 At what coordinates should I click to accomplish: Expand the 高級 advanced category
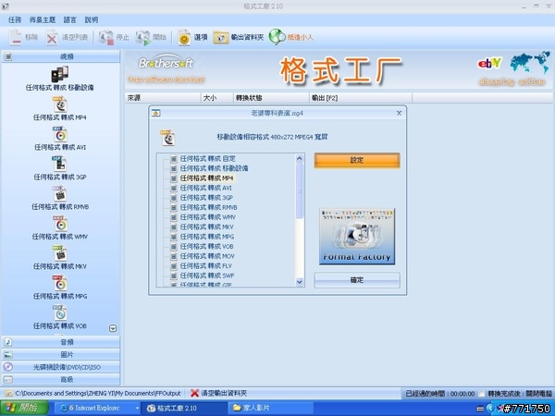click(60, 379)
